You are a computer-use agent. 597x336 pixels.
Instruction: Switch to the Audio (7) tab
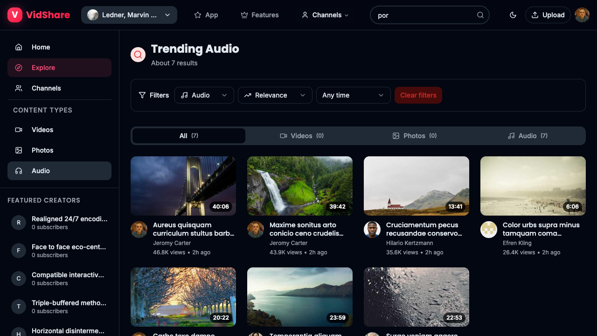(528, 136)
